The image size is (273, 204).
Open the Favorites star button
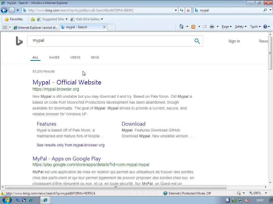coord(14,19)
